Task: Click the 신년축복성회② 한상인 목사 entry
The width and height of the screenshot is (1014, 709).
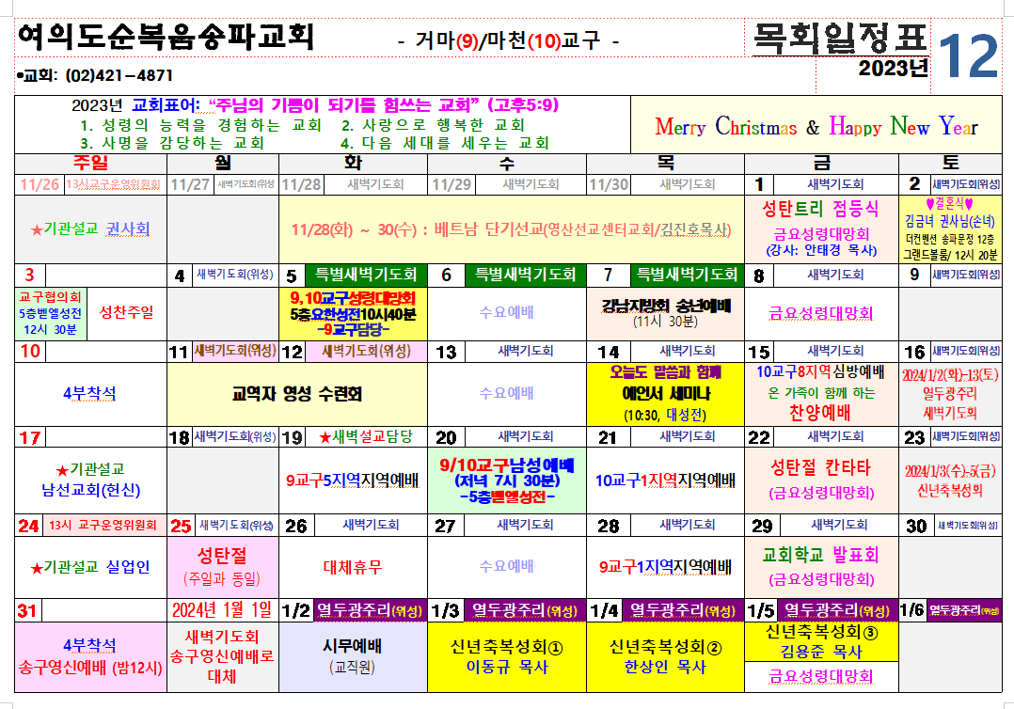Action: (x=665, y=656)
